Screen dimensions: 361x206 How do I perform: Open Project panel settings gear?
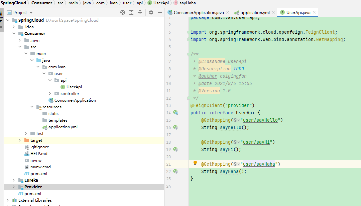coord(151,12)
